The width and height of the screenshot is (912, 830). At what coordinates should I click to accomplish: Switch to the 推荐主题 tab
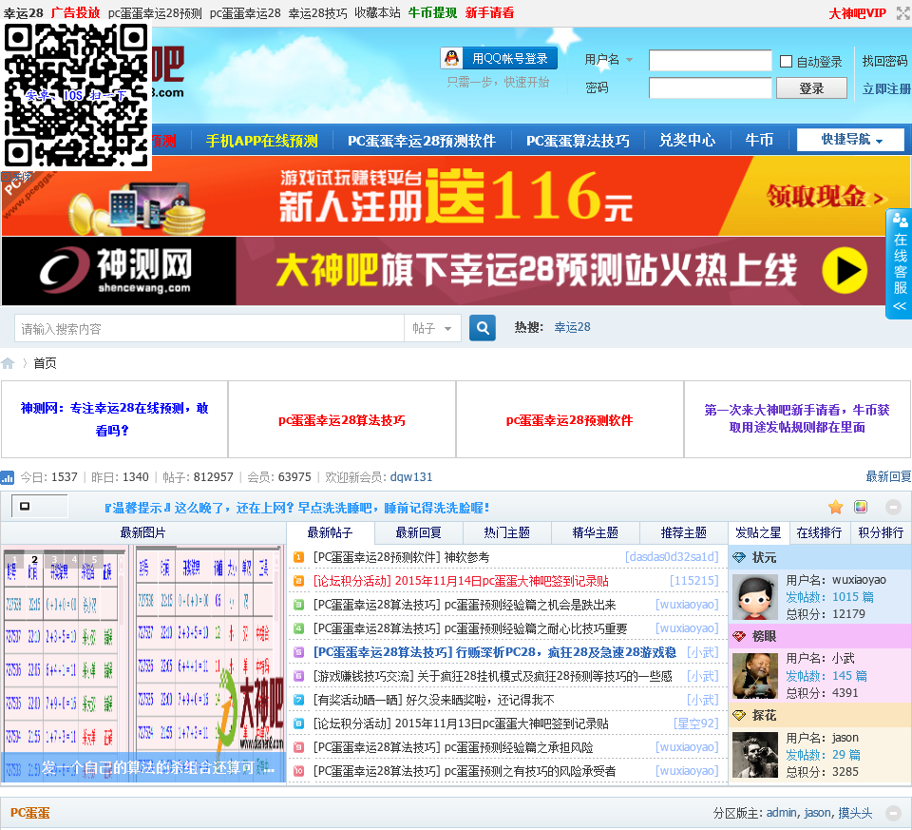click(683, 532)
